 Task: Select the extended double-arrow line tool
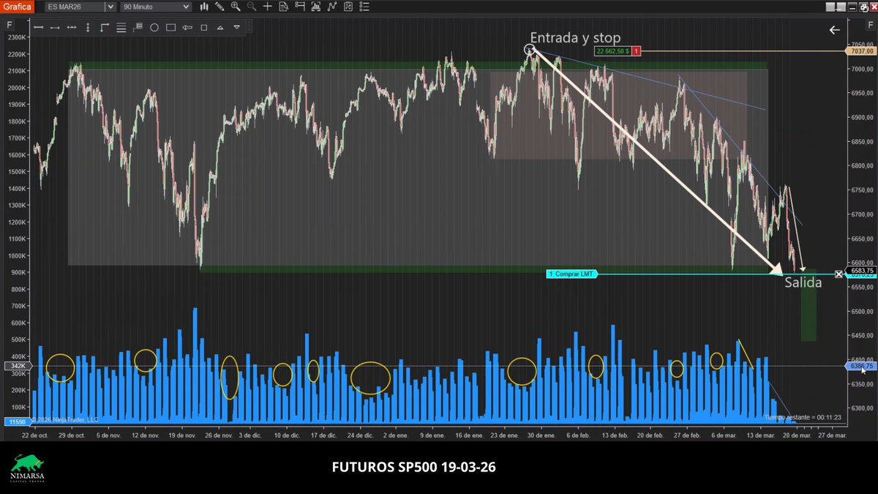(72, 28)
